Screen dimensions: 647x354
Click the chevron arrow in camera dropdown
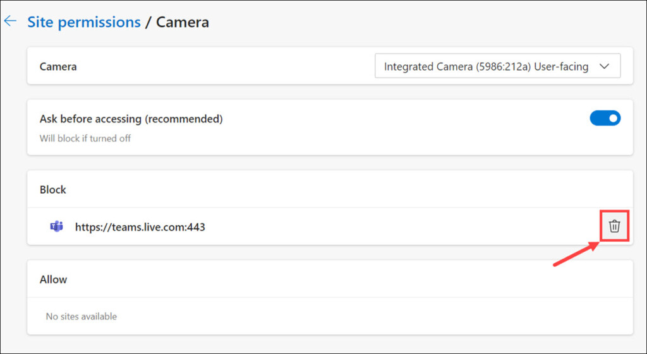click(603, 66)
